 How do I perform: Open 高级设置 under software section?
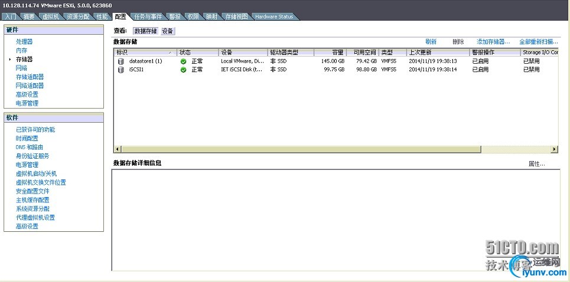[27, 226]
